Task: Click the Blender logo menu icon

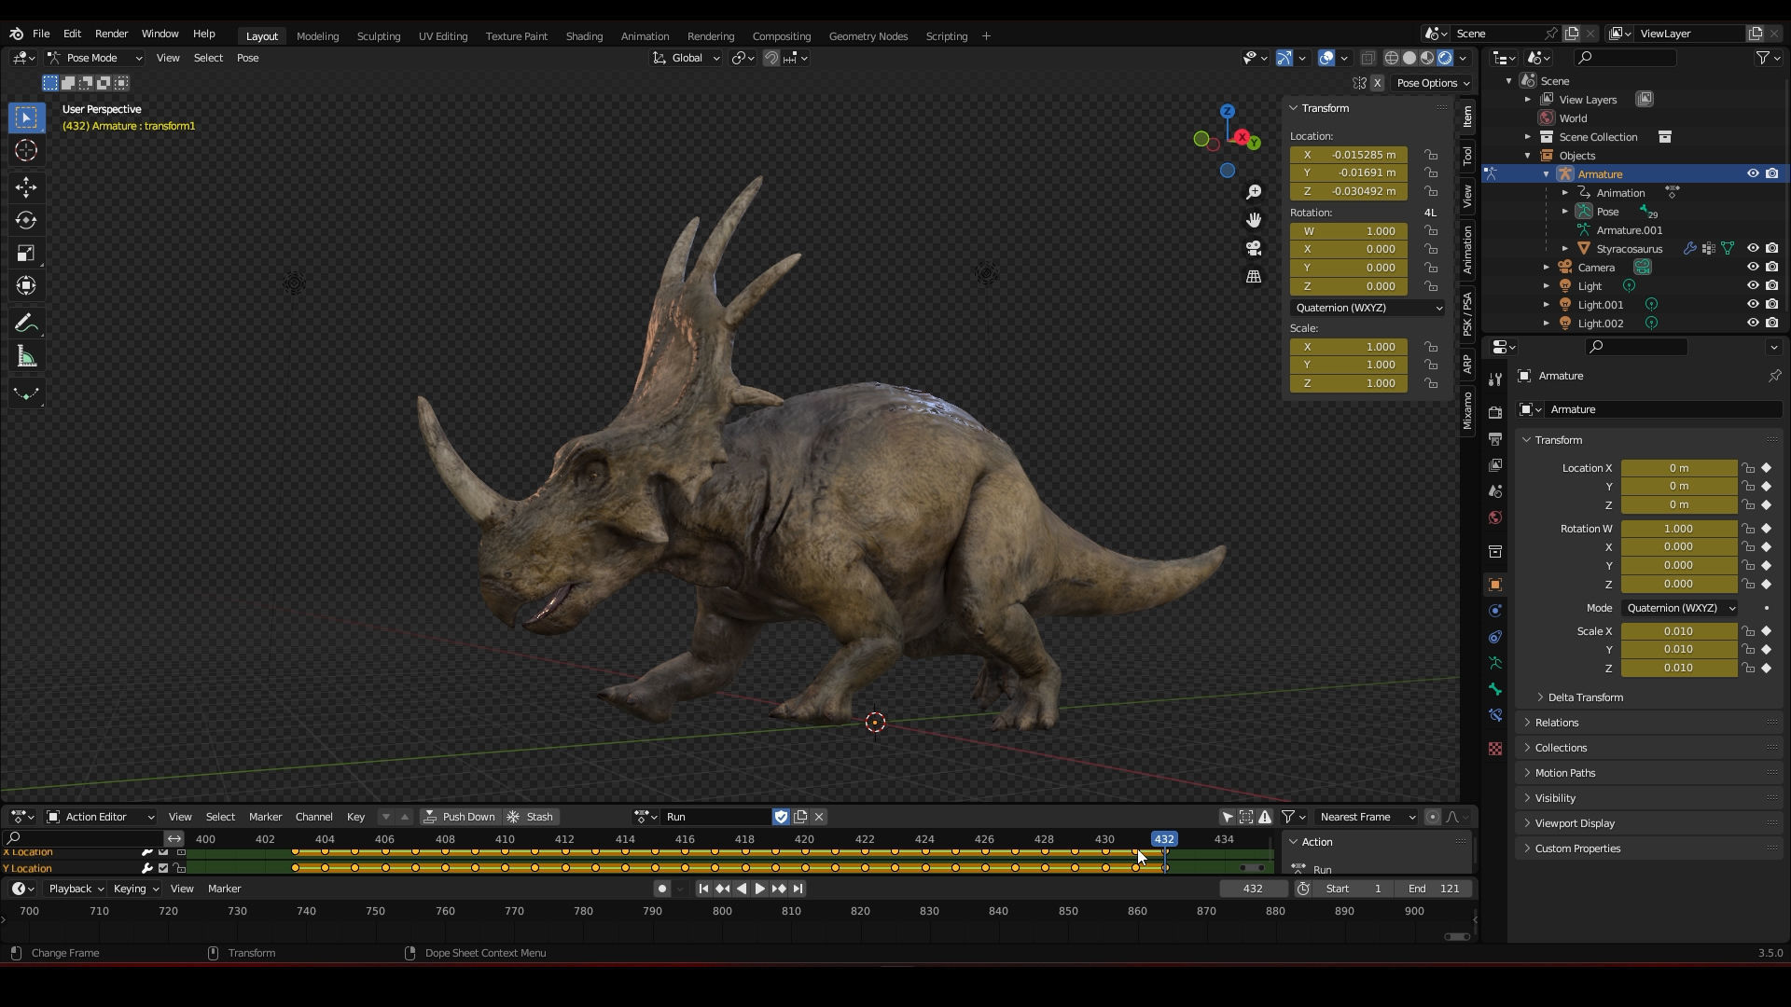Action: (x=16, y=34)
